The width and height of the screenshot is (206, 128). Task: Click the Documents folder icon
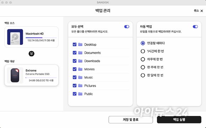coord(80,53)
